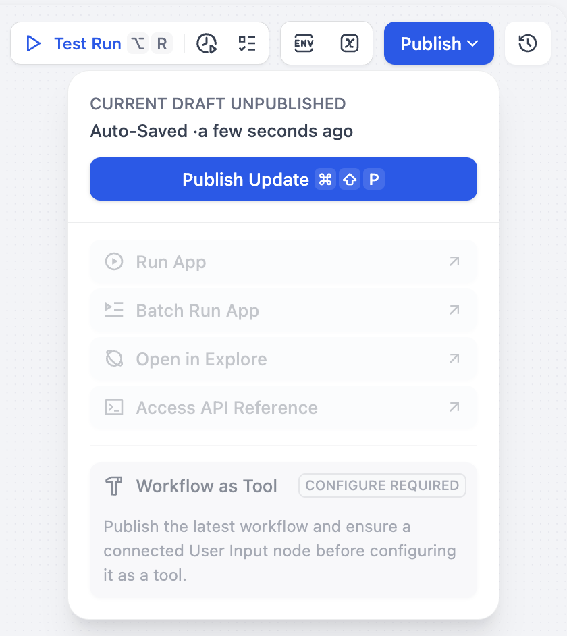This screenshot has width=567, height=636.
Task: Click the external arrow beside Access API Reference
Action: coord(454,407)
